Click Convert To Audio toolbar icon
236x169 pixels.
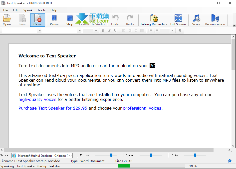[x=92, y=20]
